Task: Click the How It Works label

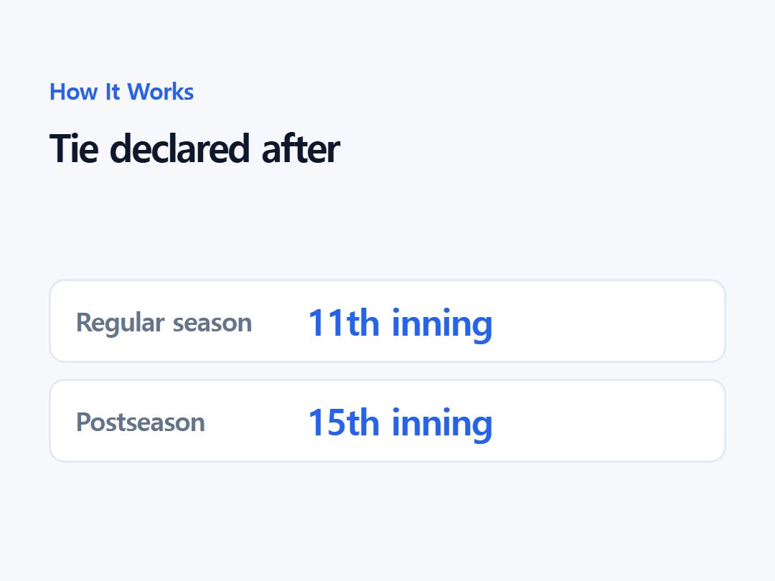Action: click(121, 92)
